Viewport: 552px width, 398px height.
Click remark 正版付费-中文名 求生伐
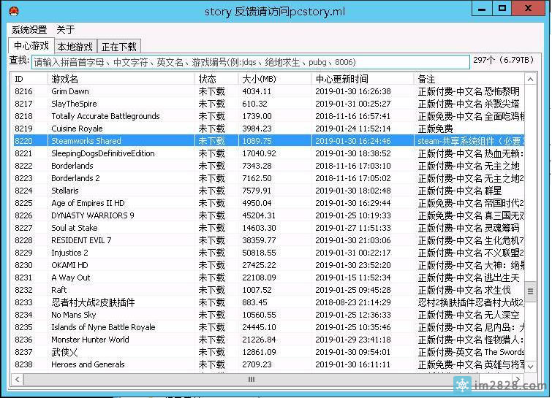[x=464, y=290]
